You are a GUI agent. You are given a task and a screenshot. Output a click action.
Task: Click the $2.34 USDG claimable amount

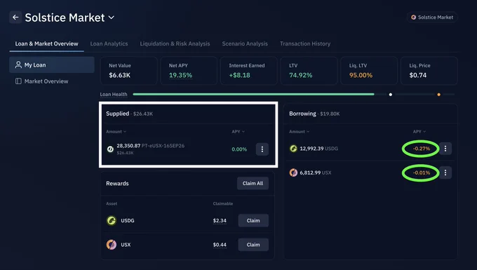click(x=220, y=221)
